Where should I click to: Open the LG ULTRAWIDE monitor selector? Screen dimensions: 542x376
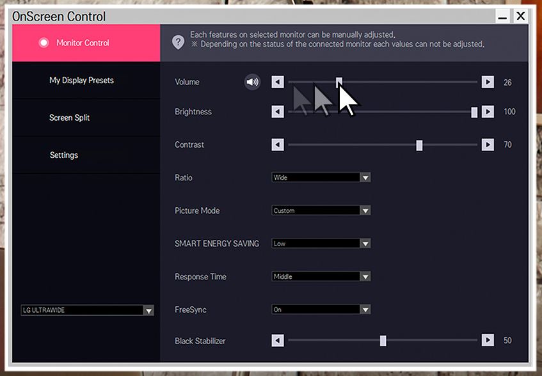(x=88, y=310)
